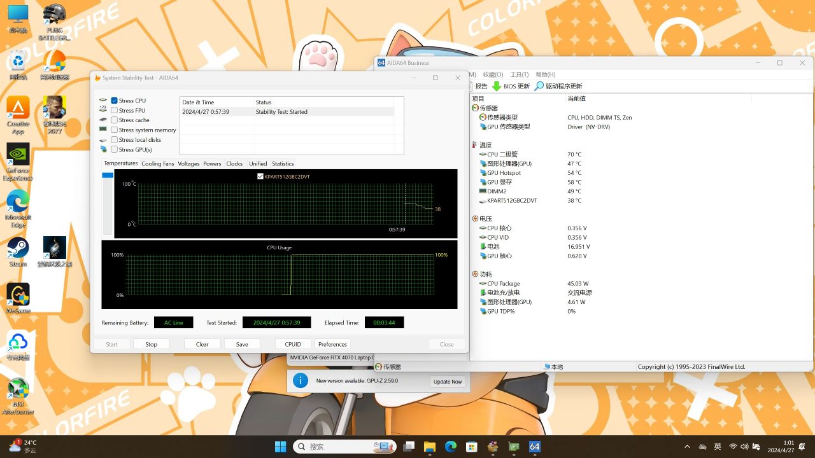815x458 pixels.
Task: Clear the stability test log
Action: pos(202,344)
